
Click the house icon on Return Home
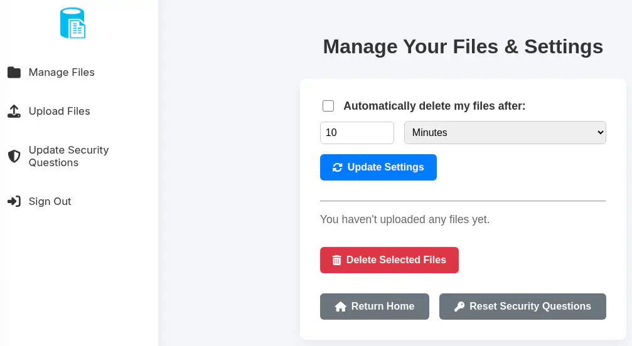tap(341, 307)
